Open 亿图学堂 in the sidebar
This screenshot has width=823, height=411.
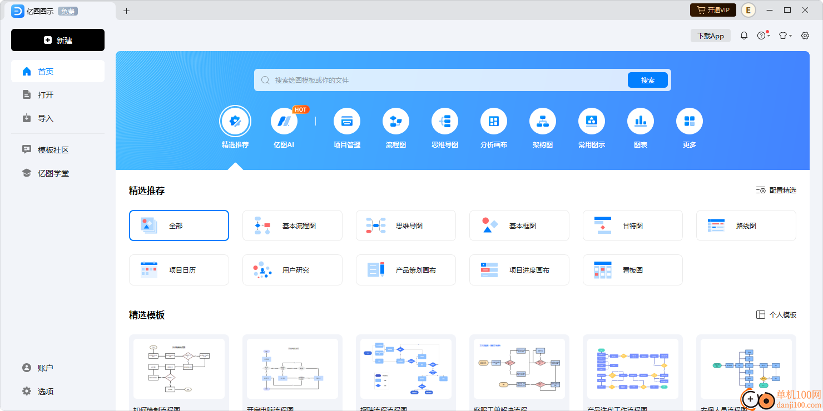[x=58, y=173]
